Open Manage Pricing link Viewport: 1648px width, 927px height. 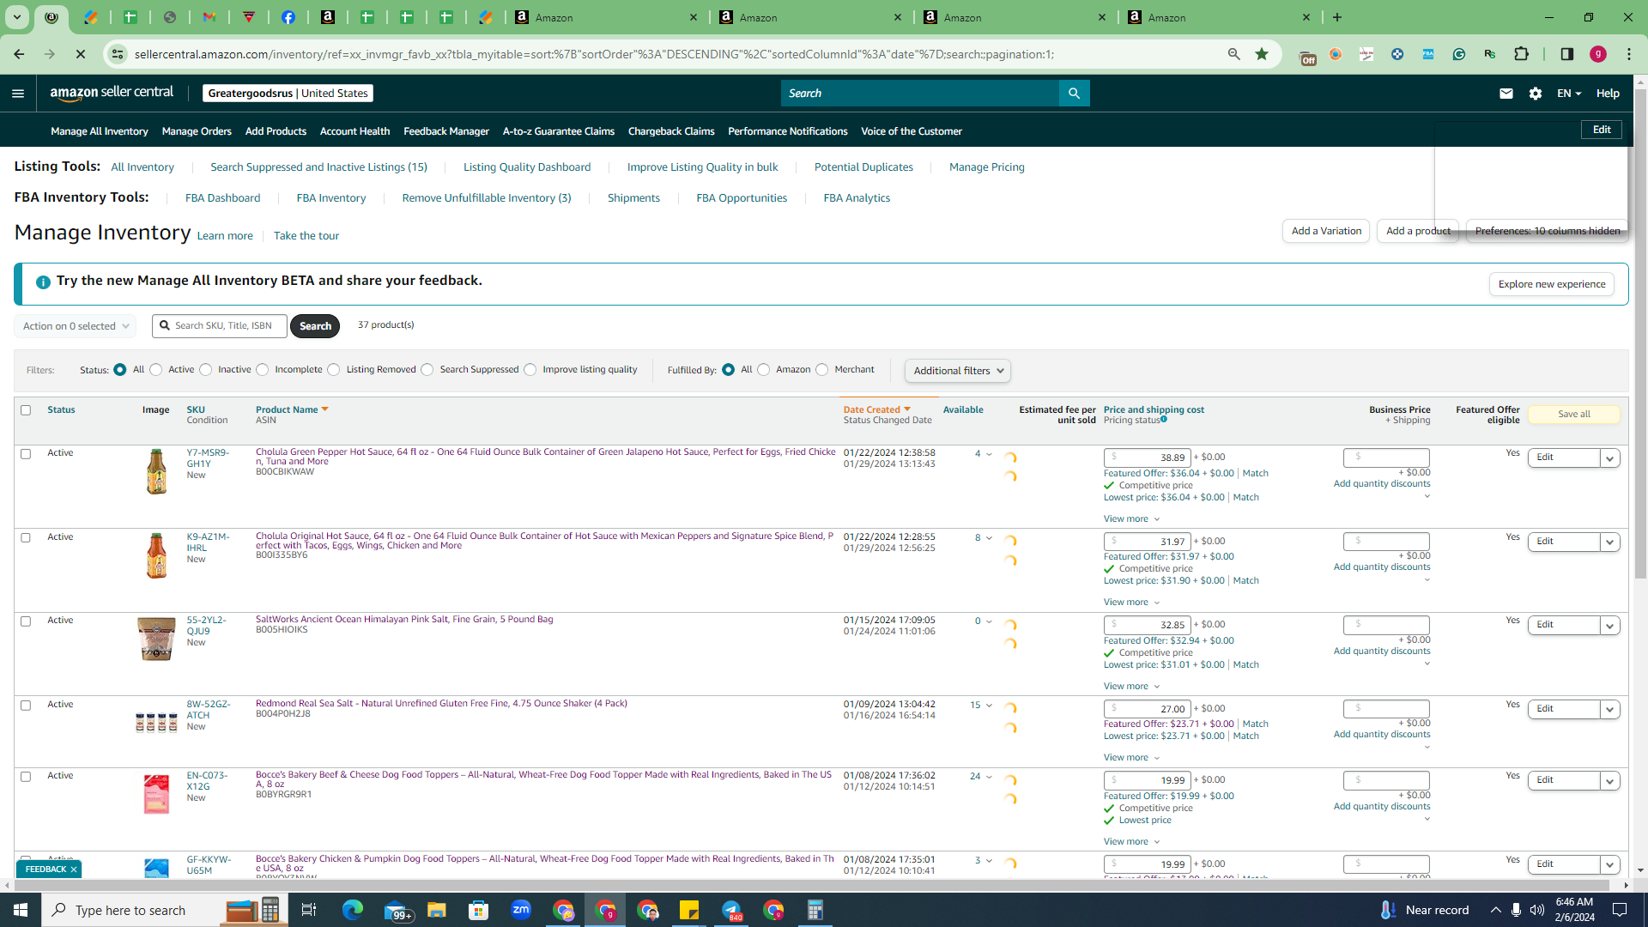[987, 167]
